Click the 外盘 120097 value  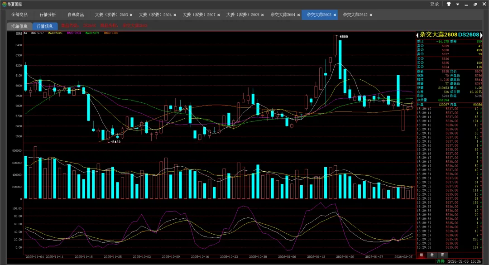443,105
